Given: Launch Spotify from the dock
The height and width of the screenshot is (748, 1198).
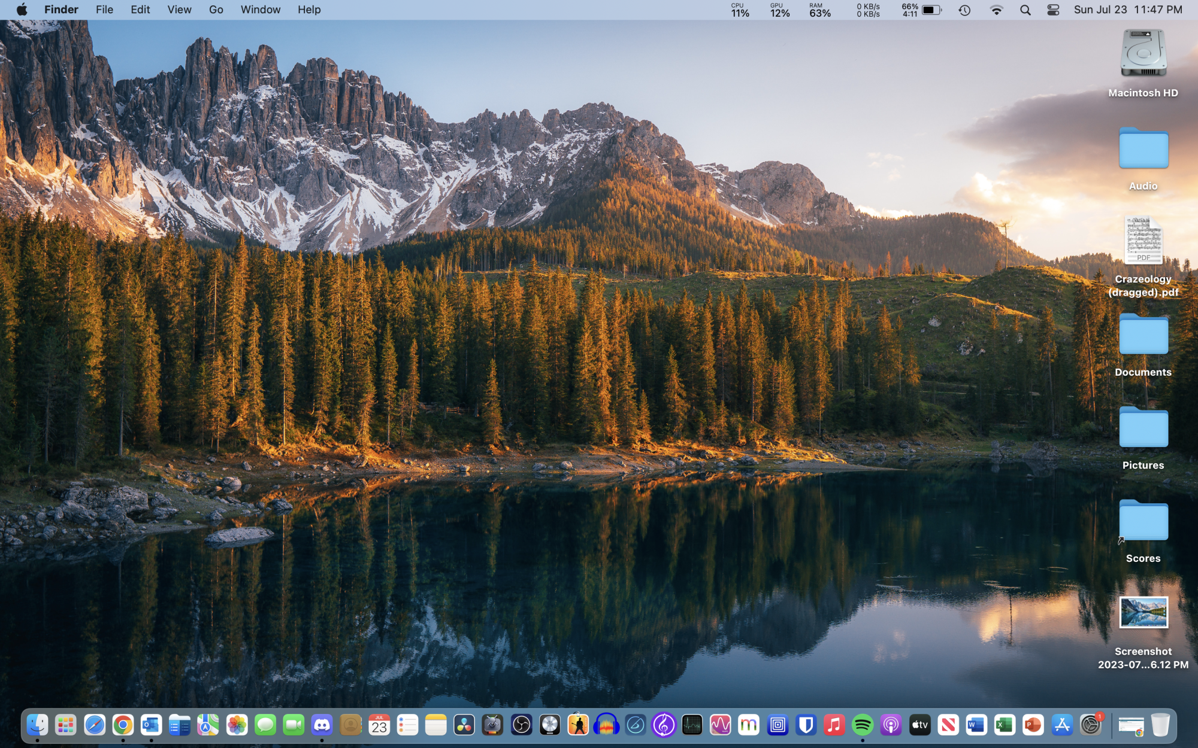Looking at the screenshot, I should click(863, 725).
